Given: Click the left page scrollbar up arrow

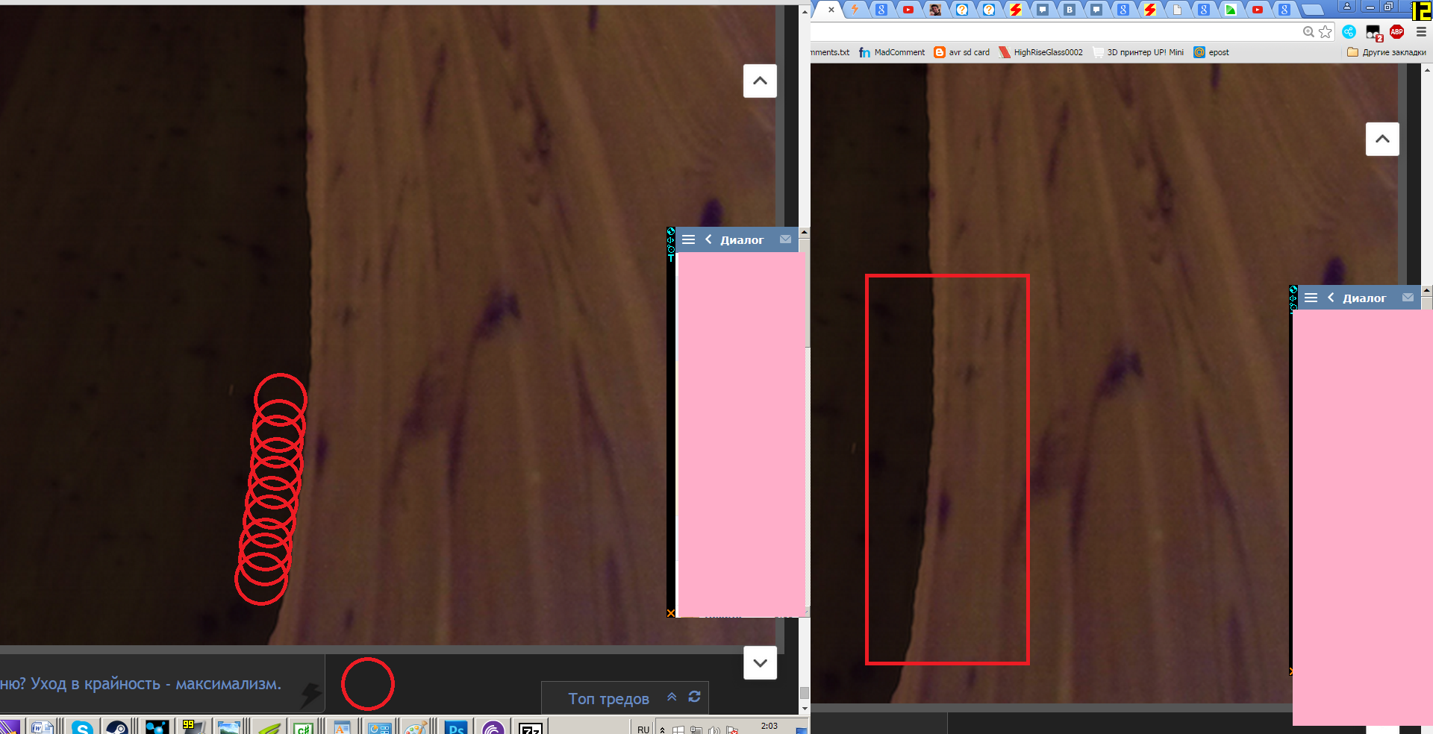Looking at the screenshot, I should [805, 11].
